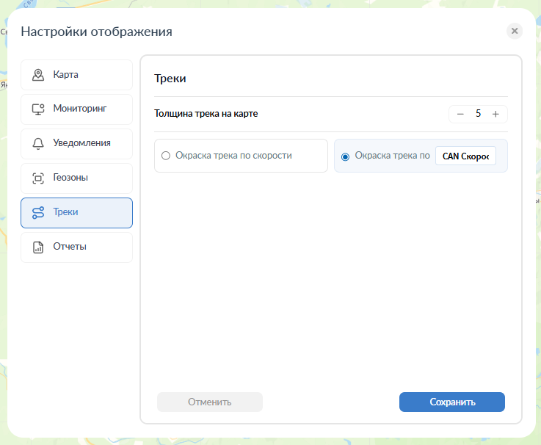Switch to the Отчеты tab
Screen dimensions: 541x445
(76, 247)
